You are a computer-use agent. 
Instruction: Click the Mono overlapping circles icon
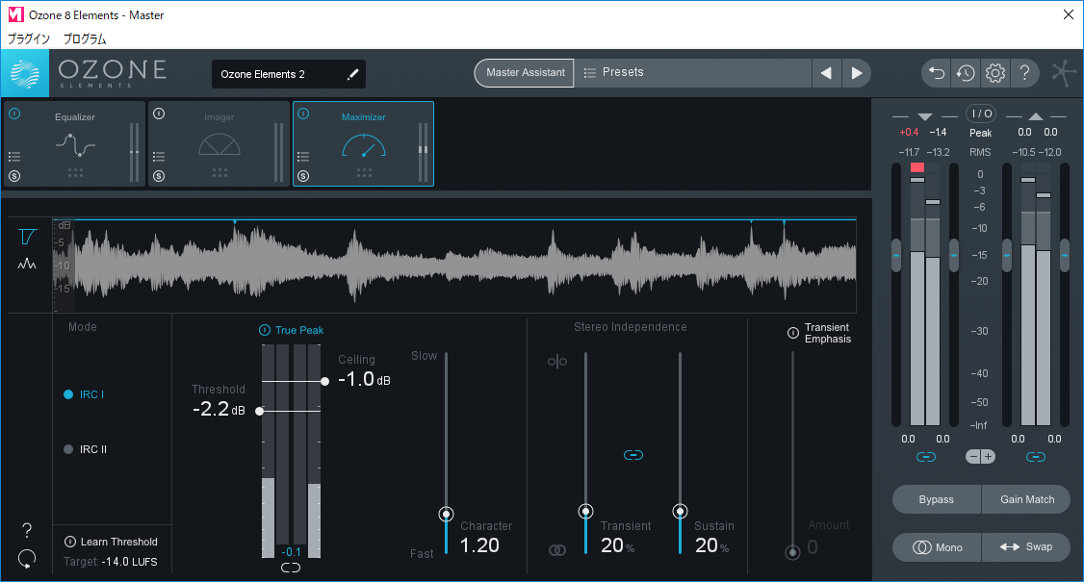coord(922,547)
